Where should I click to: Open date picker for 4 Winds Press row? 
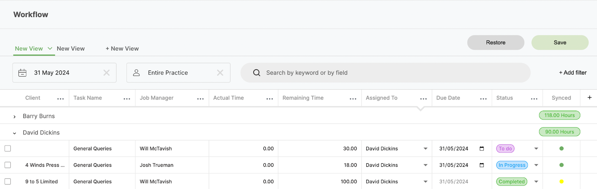482,165
